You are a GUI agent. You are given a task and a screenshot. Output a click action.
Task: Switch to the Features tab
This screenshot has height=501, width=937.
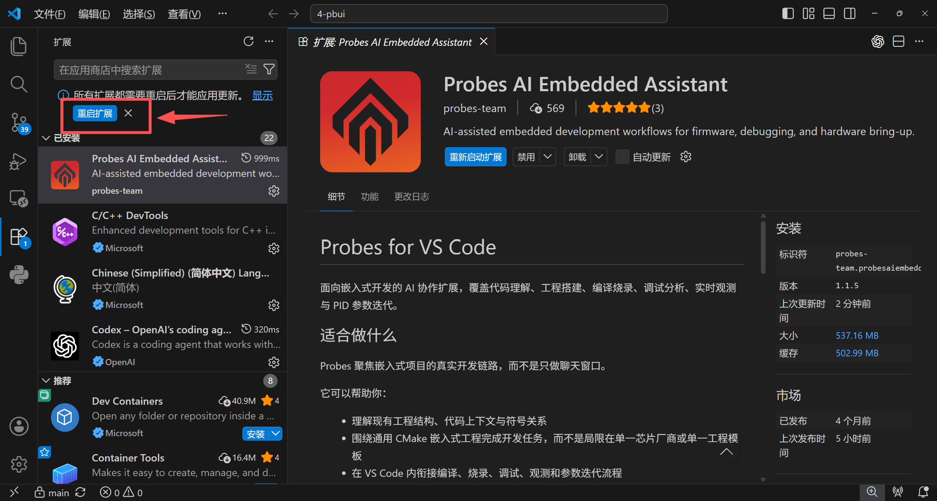coord(369,197)
